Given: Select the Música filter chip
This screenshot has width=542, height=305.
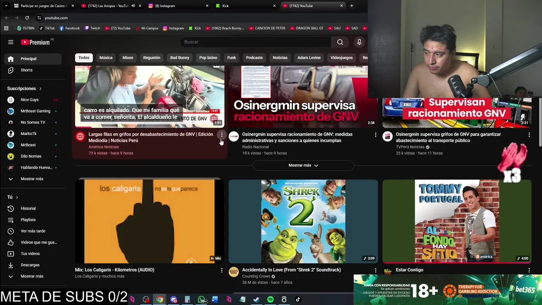Looking at the screenshot, I should point(106,58).
